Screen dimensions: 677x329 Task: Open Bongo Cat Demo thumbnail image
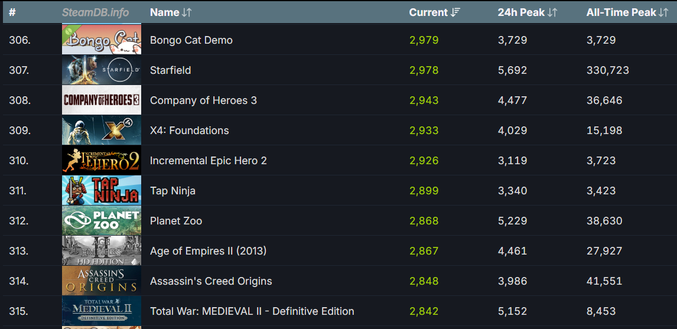pyautogui.click(x=102, y=40)
